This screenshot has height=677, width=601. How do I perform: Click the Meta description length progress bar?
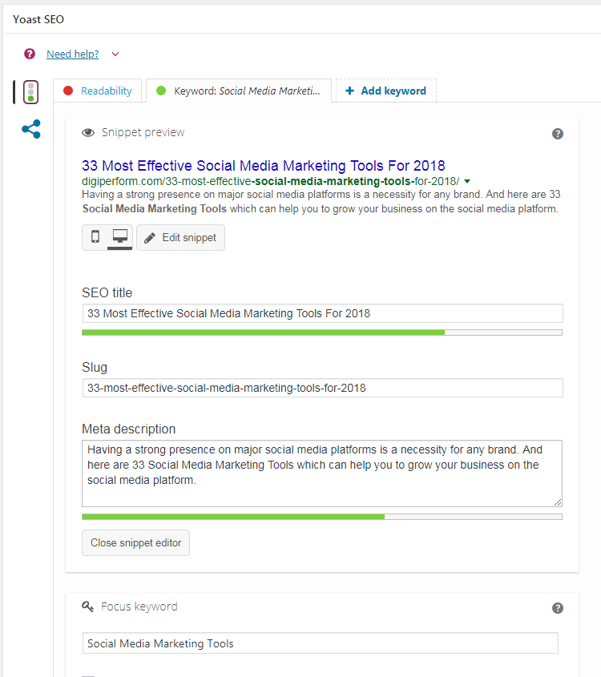322,517
